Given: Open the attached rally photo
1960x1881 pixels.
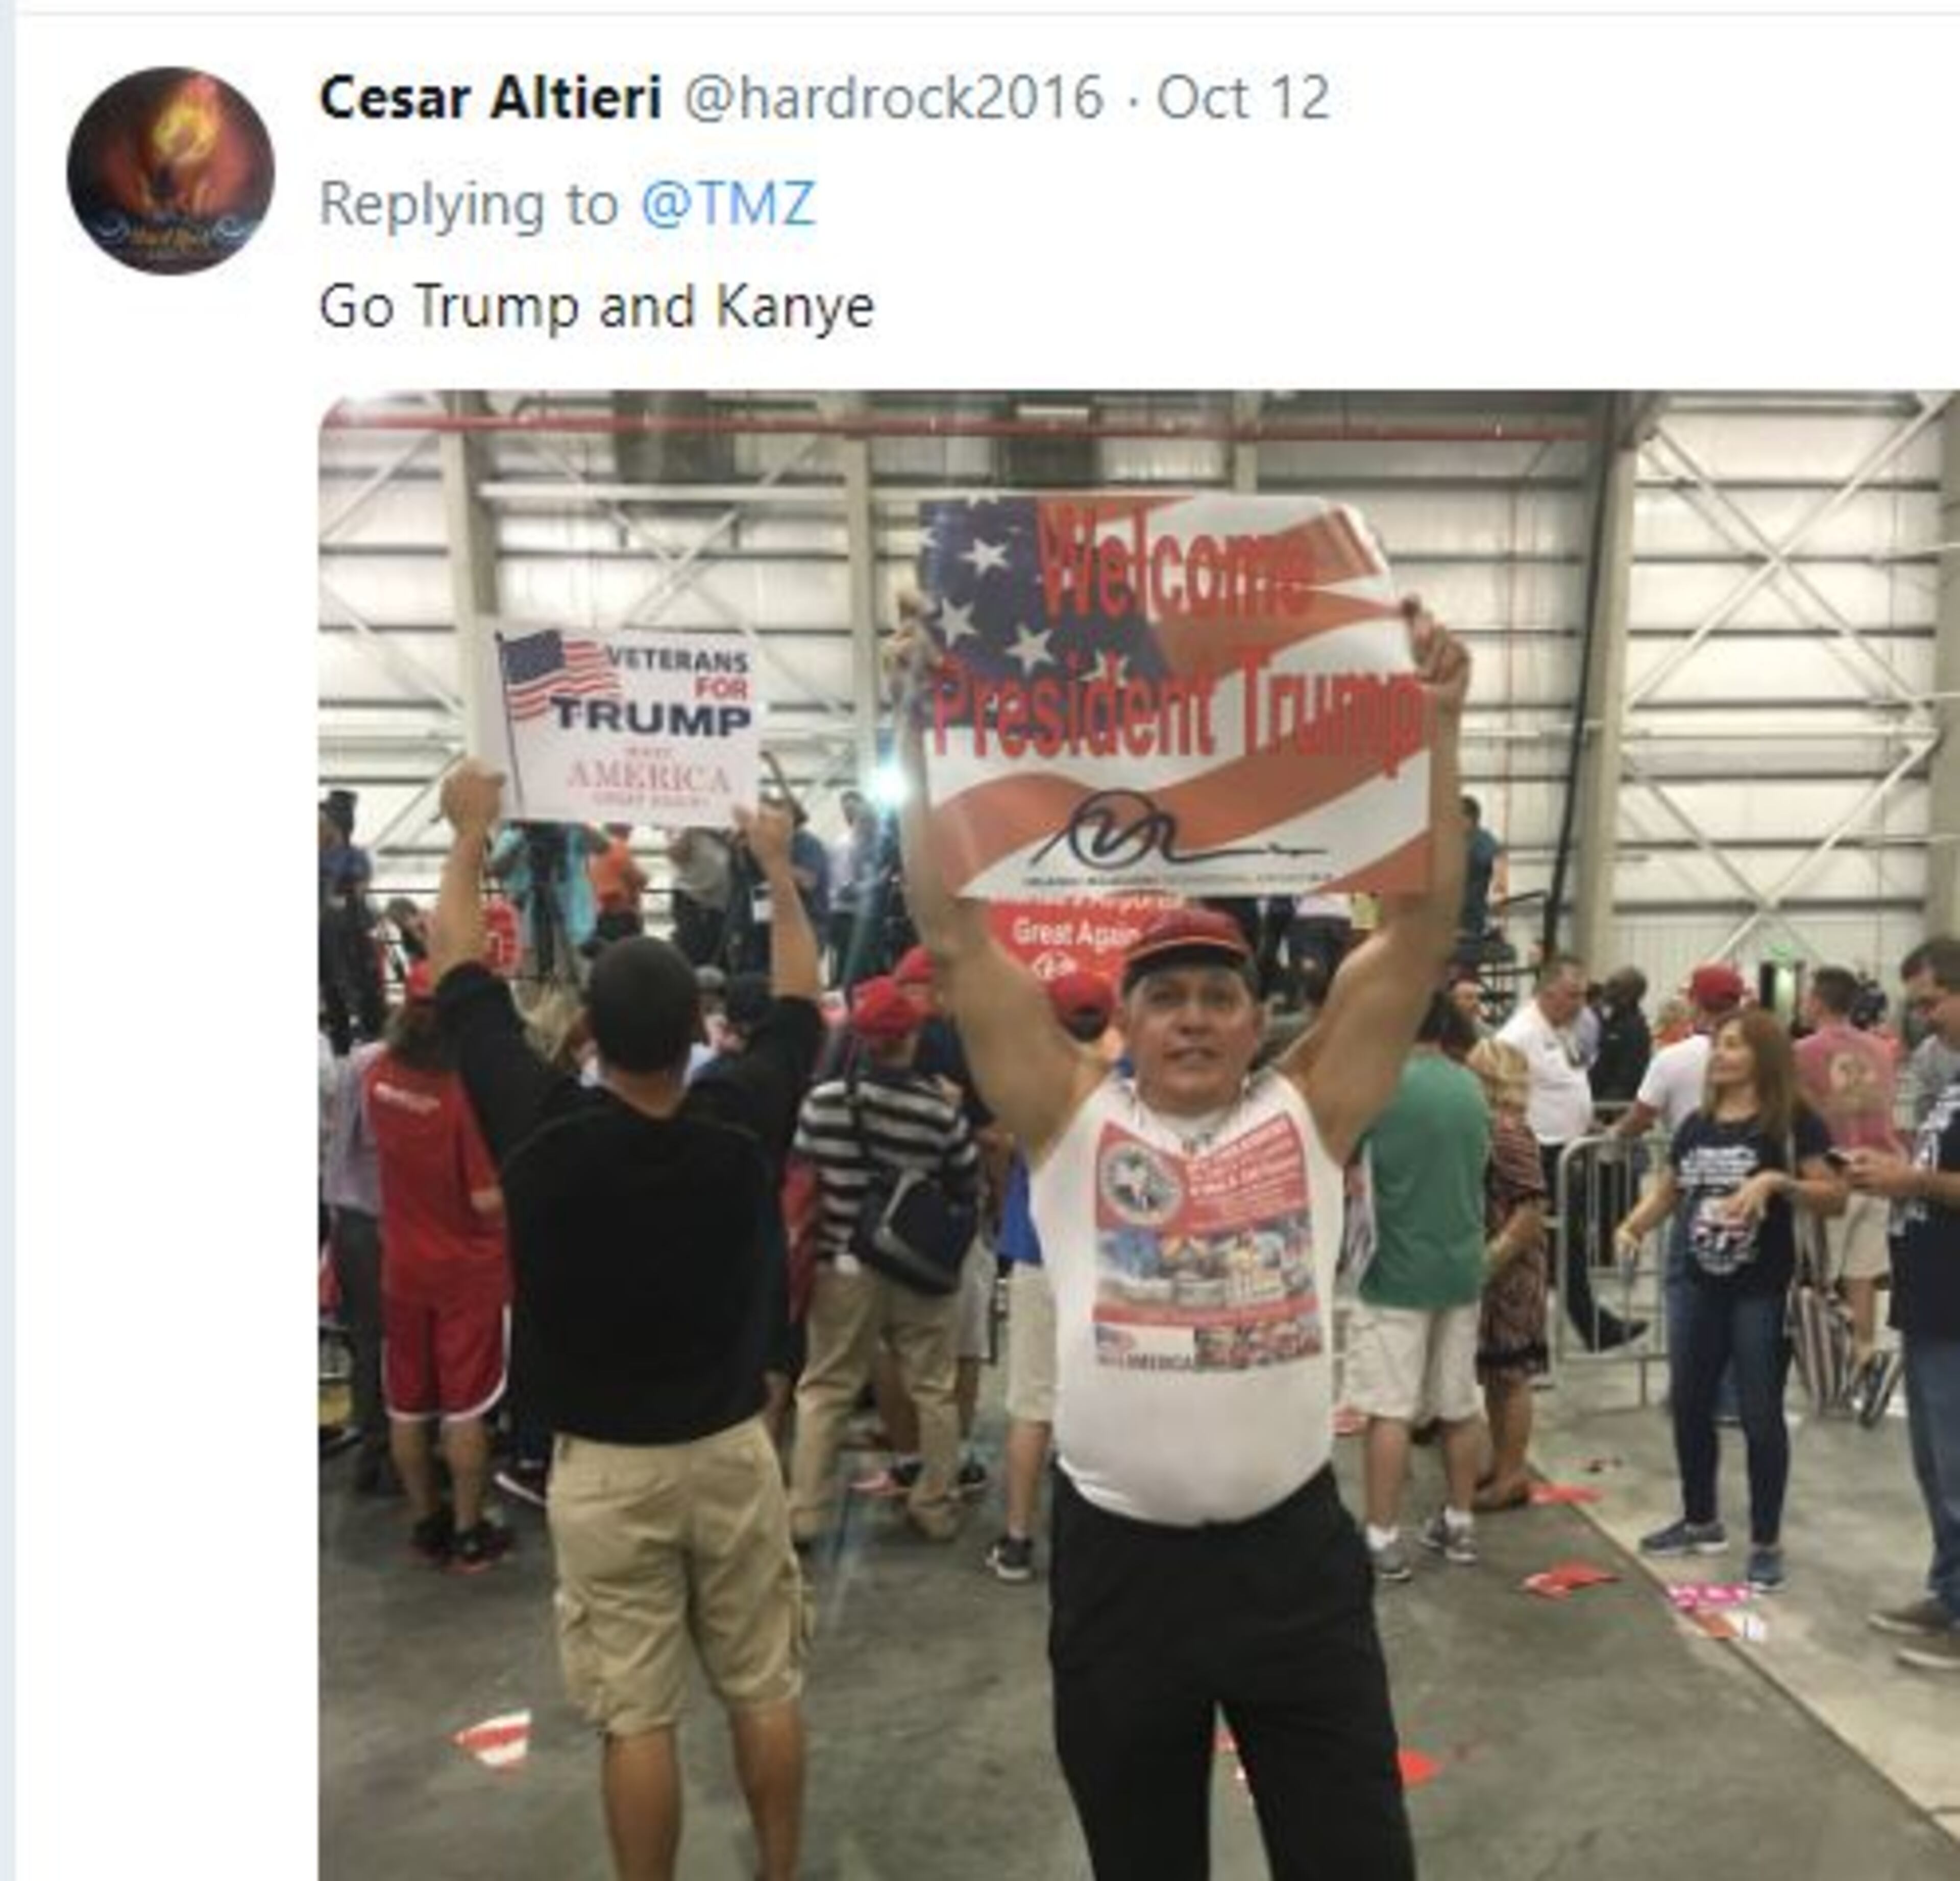Looking at the screenshot, I should [x=1139, y=1135].
